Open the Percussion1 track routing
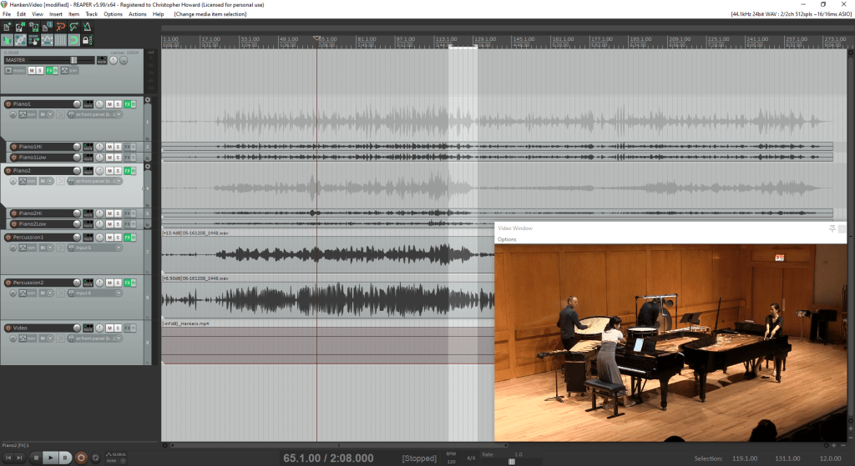855x466 pixels. [x=89, y=238]
